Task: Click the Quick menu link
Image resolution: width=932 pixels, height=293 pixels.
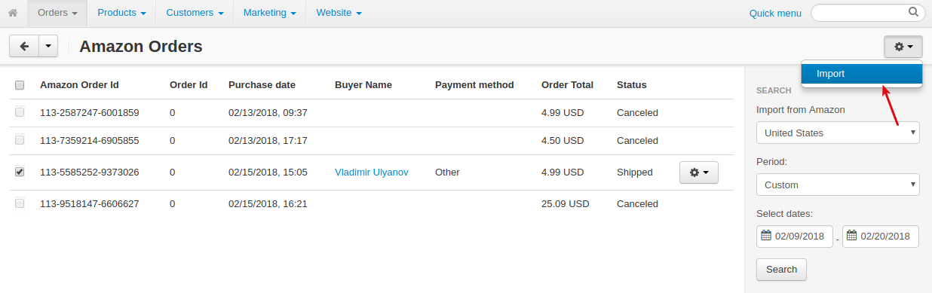Action: tap(775, 13)
